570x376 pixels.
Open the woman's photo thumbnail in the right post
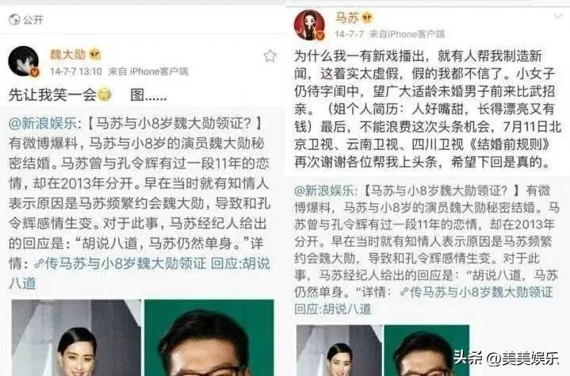click(339, 351)
